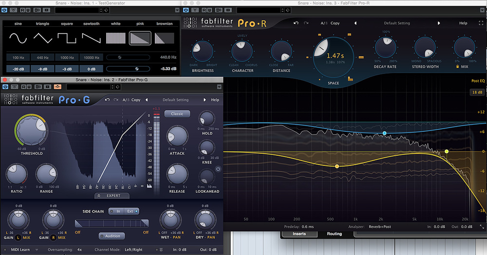Image resolution: width=487 pixels, height=255 pixels.
Task: Select the triangle waveform icon
Action: (x=42, y=38)
